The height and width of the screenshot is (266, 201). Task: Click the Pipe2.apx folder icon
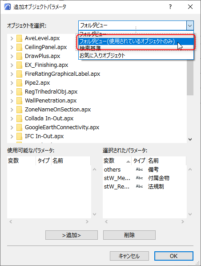pos(19,83)
